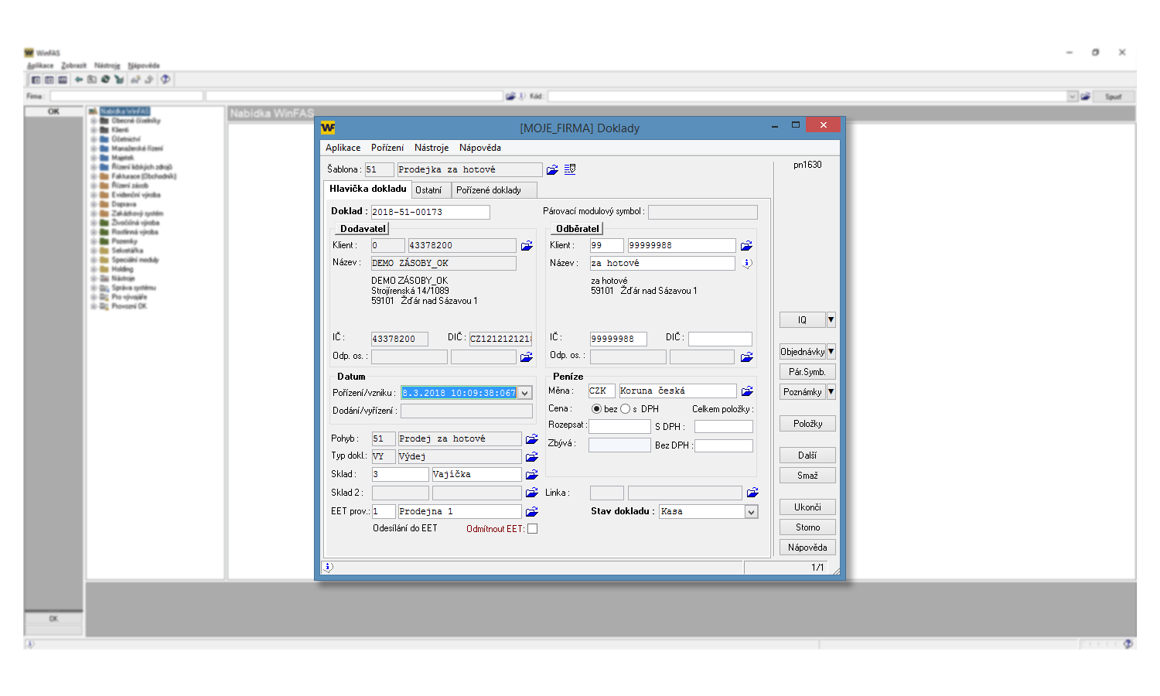This screenshot has height=696, width=1160.
Task: Open the Pořízení/vzniku date dropdown
Action: pos(525,393)
